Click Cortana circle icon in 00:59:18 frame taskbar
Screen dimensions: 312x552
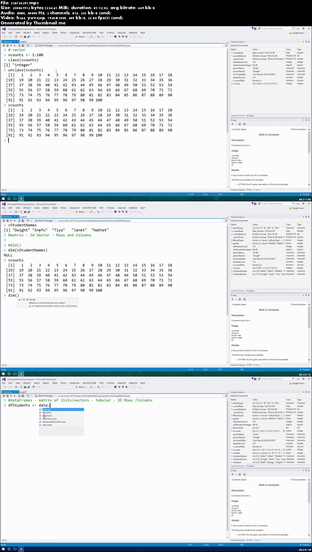click(9, 549)
